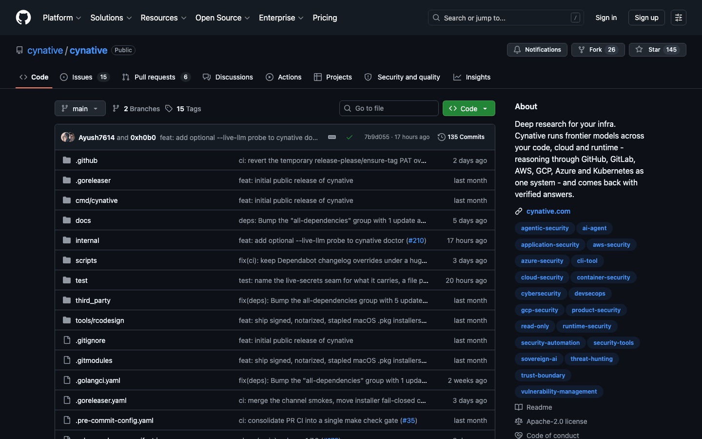
Task: Open the Readme link in About
Action: pyautogui.click(x=534, y=407)
